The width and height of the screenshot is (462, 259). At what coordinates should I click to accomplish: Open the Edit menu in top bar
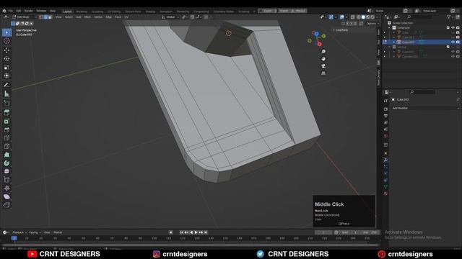click(19, 11)
